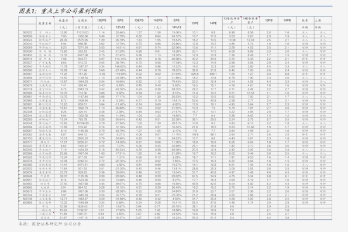Click the source note mentioning 公司公告
This screenshot has height=232, width=348.
tap(50, 224)
